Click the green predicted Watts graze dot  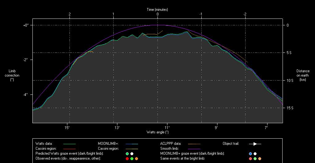click(127, 153)
